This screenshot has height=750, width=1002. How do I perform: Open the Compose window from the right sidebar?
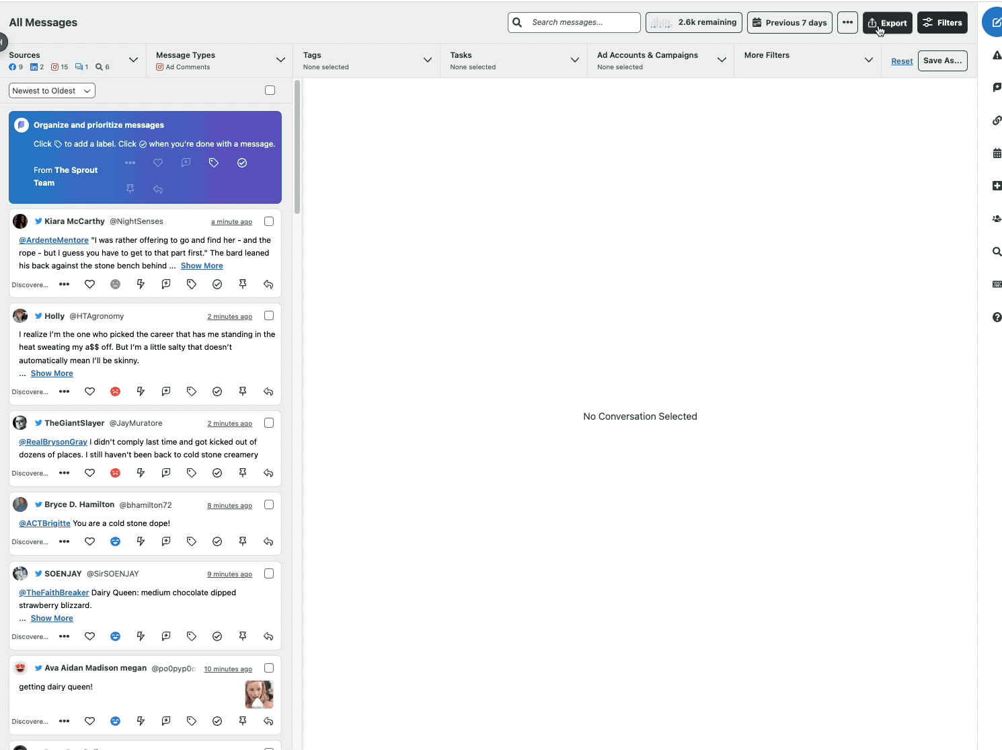[996, 22]
